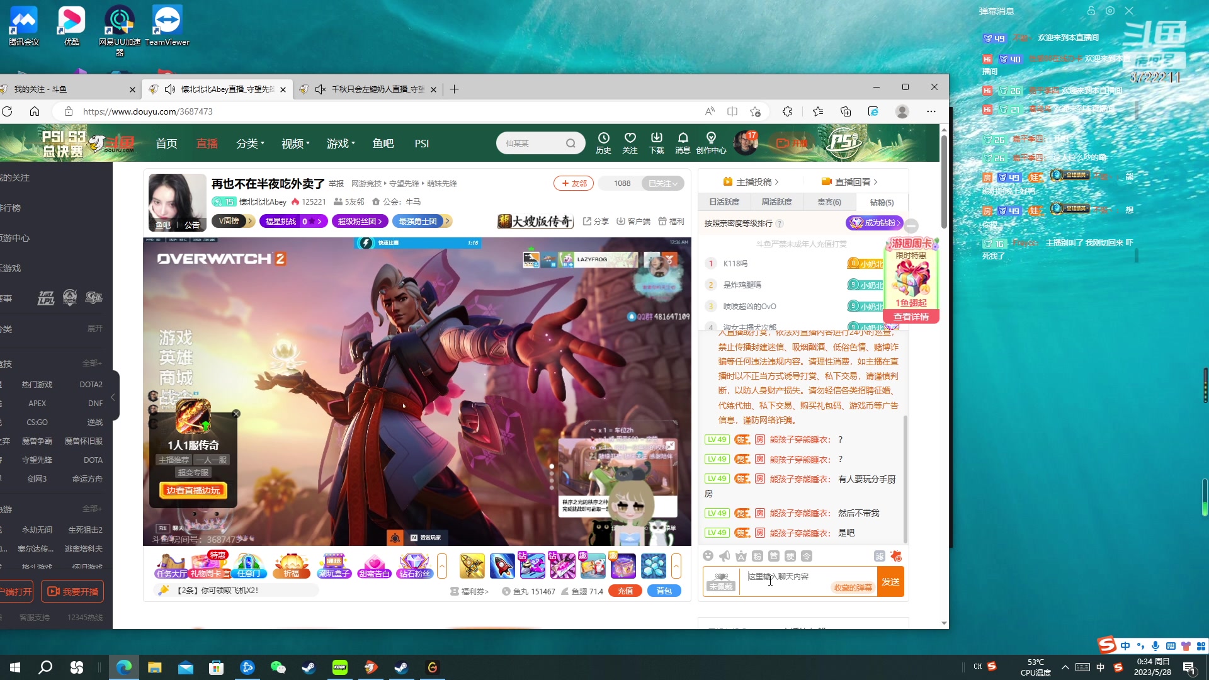Click the lock icon in 弹幕消息 overlay
Image resolution: width=1209 pixels, height=680 pixels.
coord(1091,11)
